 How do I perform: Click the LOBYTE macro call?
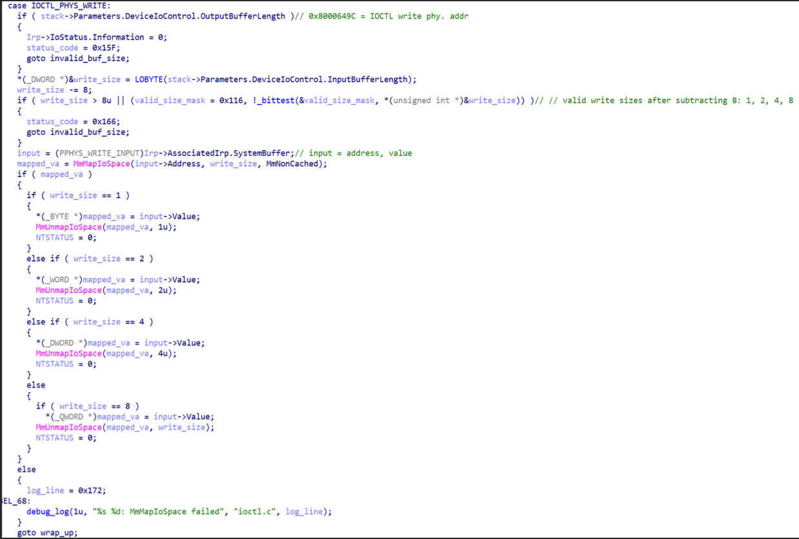click(x=149, y=79)
